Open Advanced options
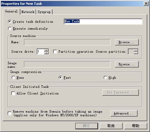 click(124, 113)
